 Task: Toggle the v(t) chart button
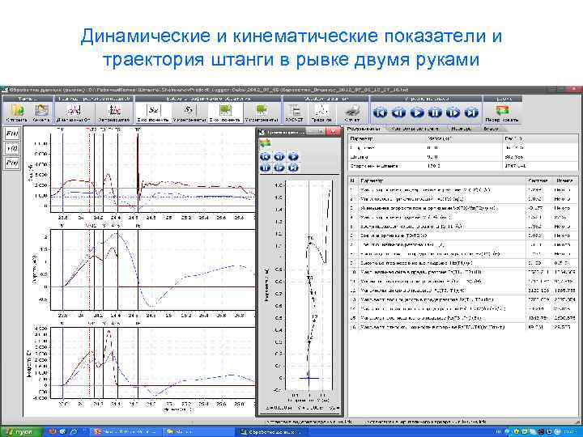pos(12,148)
